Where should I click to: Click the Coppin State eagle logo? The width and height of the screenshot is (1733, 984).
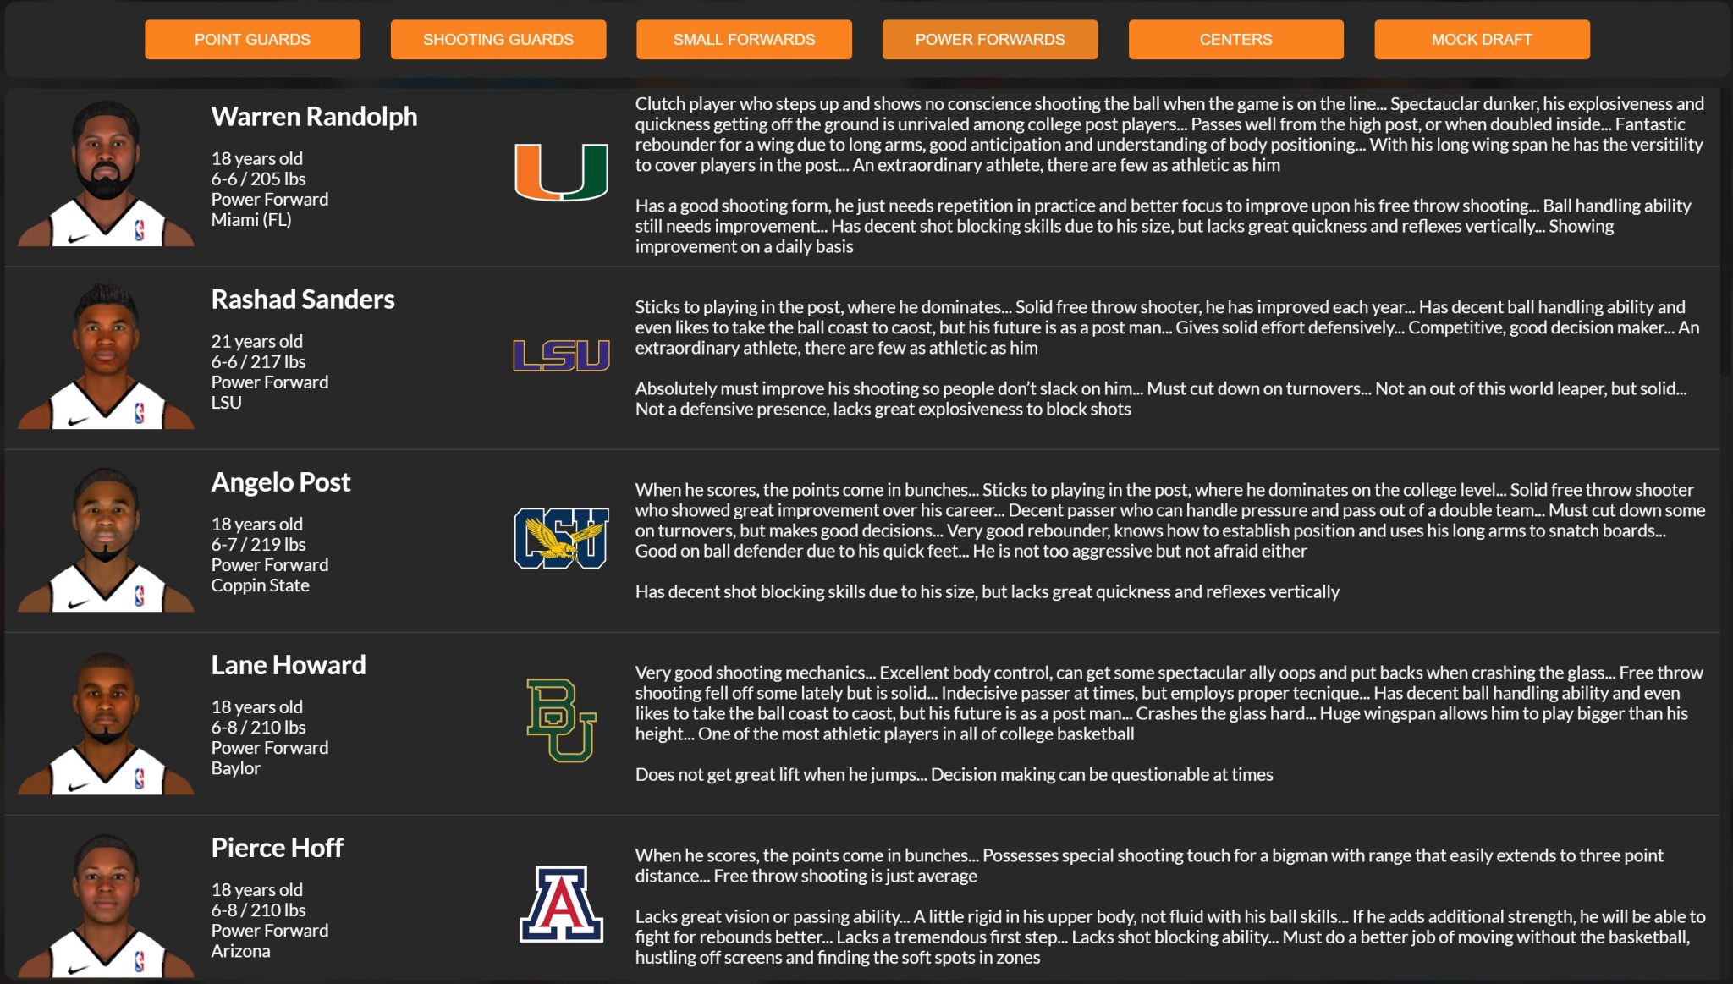[561, 538]
